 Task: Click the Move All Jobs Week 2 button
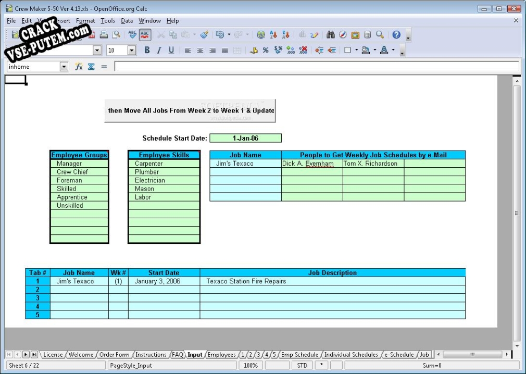[190, 111]
